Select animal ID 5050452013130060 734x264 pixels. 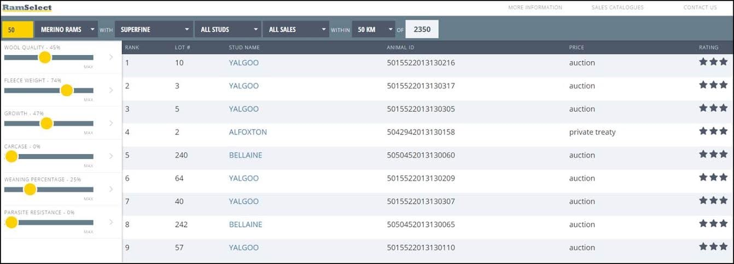[x=421, y=155]
